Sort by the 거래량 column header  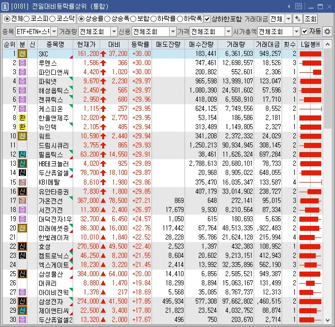(236, 44)
